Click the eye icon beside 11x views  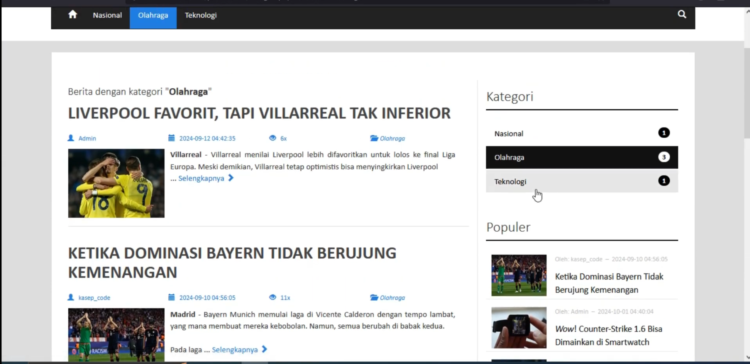272,297
